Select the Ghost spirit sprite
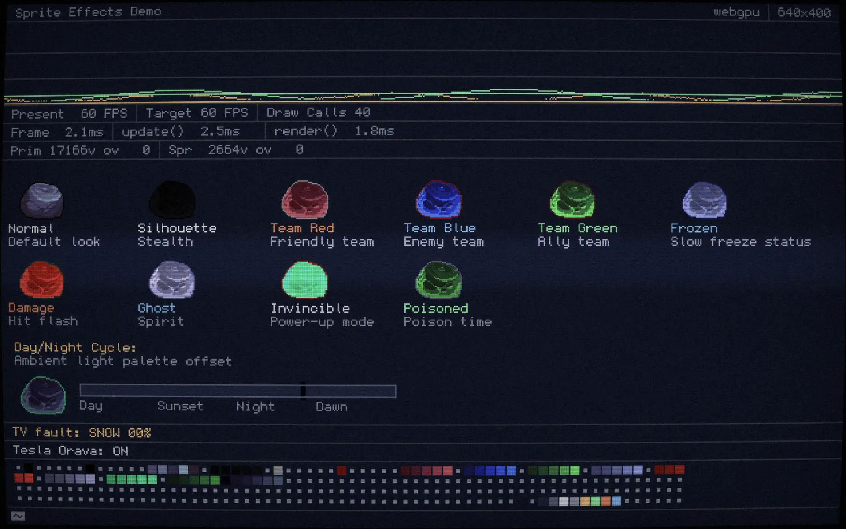This screenshot has width=846, height=529. pyautogui.click(x=172, y=279)
